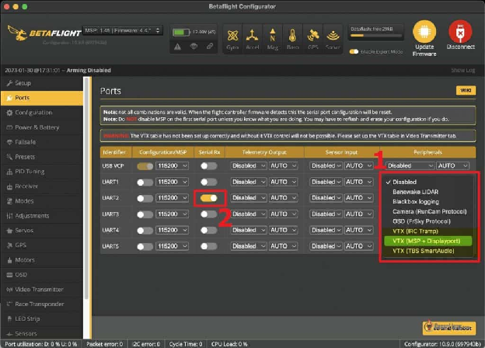Screen dimensions: 485x348
Task: Click the Gyro sensor icon
Action: (232, 36)
